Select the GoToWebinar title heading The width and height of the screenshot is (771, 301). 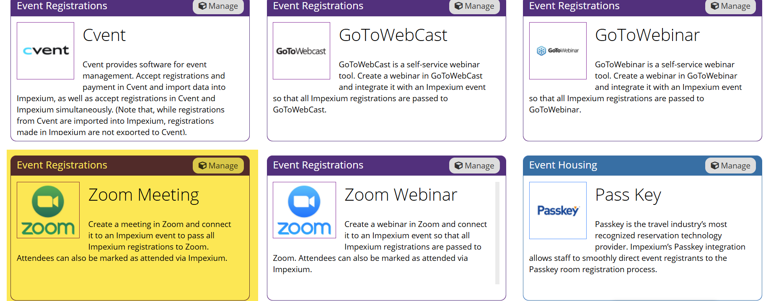click(x=647, y=35)
